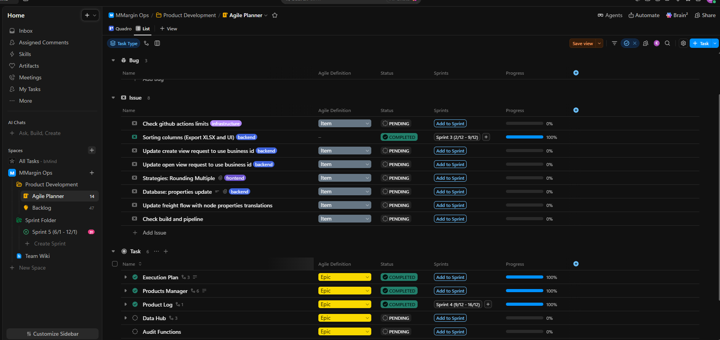720x340 pixels.
Task: Add a new View tab
Action: 169,28
